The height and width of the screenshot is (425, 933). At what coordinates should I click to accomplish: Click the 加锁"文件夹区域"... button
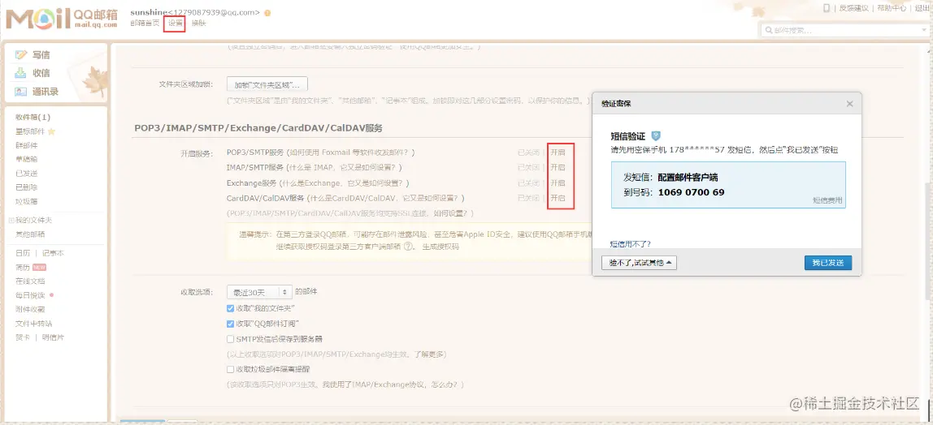point(267,84)
